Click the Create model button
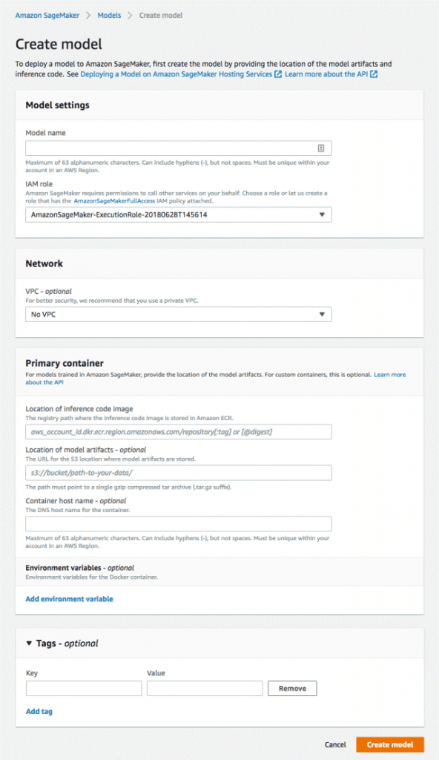439x760 pixels. coord(390,744)
